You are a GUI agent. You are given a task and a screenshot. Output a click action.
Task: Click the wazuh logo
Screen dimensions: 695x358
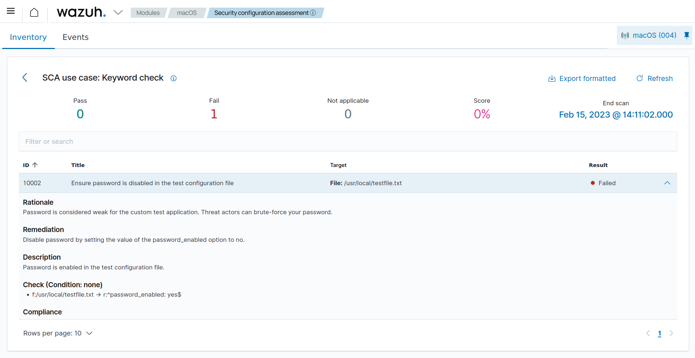[81, 12]
